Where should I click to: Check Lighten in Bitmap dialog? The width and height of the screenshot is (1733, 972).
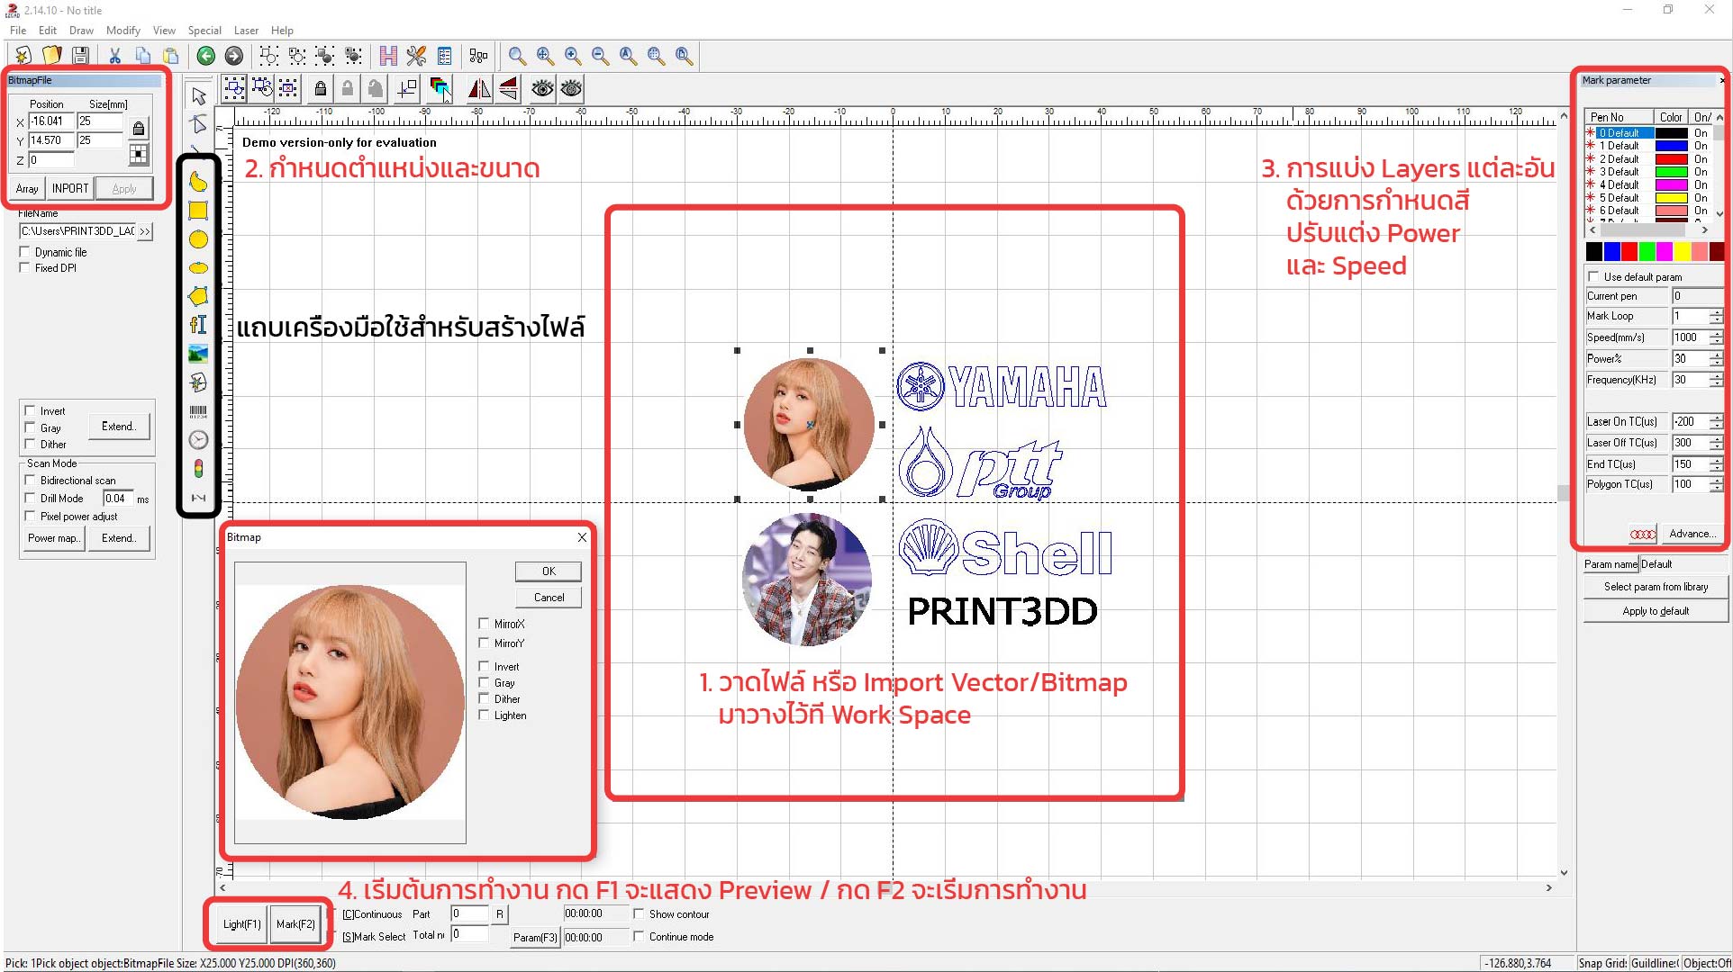(x=485, y=715)
